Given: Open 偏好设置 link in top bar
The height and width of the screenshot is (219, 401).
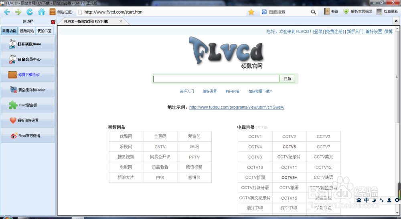Looking at the screenshot, I should tap(374, 31).
